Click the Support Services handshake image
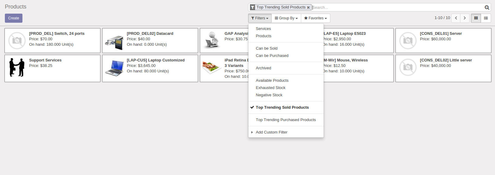The height and width of the screenshot is (175, 495). [x=17, y=67]
